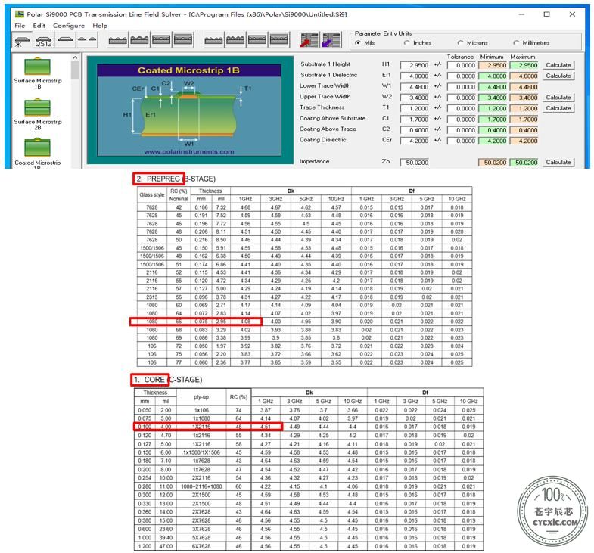Calculate Upper Trace Width W2
This screenshot has height=553, width=594.
point(558,98)
